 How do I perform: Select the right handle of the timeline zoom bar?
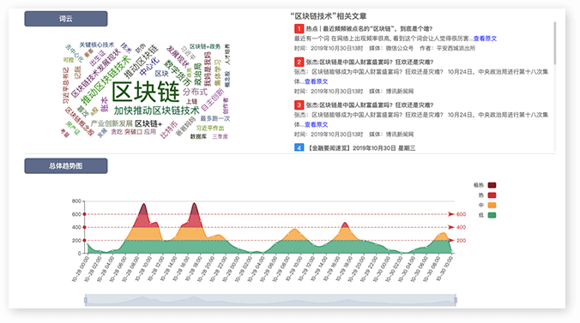pos(456,300)
